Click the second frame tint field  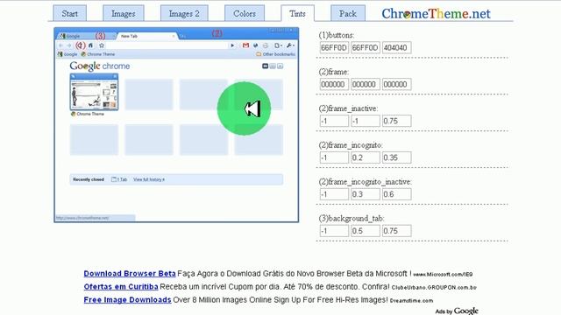366,84
